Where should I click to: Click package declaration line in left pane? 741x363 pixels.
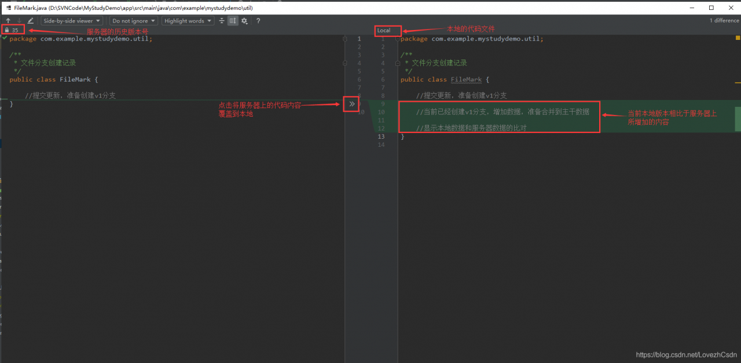click(81, 39)
